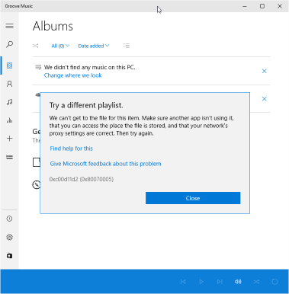This screenshot has width=289, height=294.
Task: Open the Store bag icon
Action: coord(9,256)
